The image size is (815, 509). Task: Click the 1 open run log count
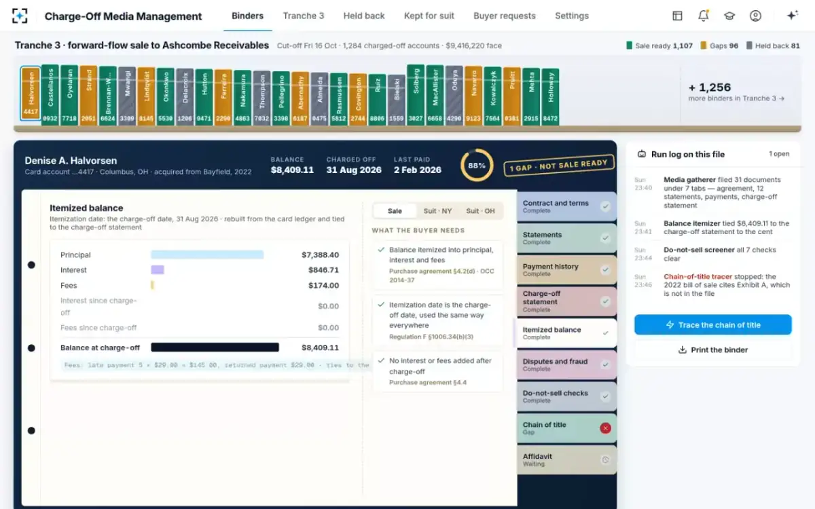pyautogui.click(x=779, y=154)
